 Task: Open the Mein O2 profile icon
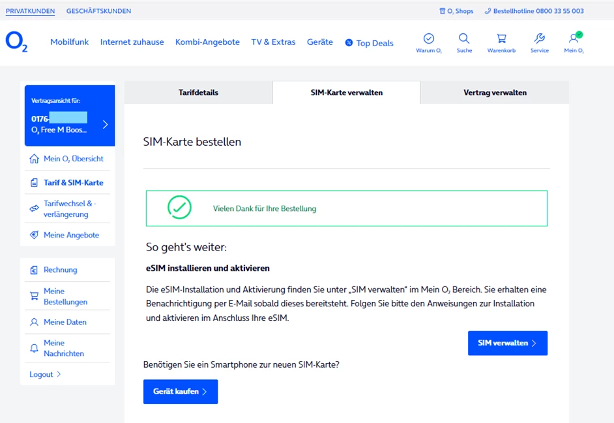click(574, 38)
